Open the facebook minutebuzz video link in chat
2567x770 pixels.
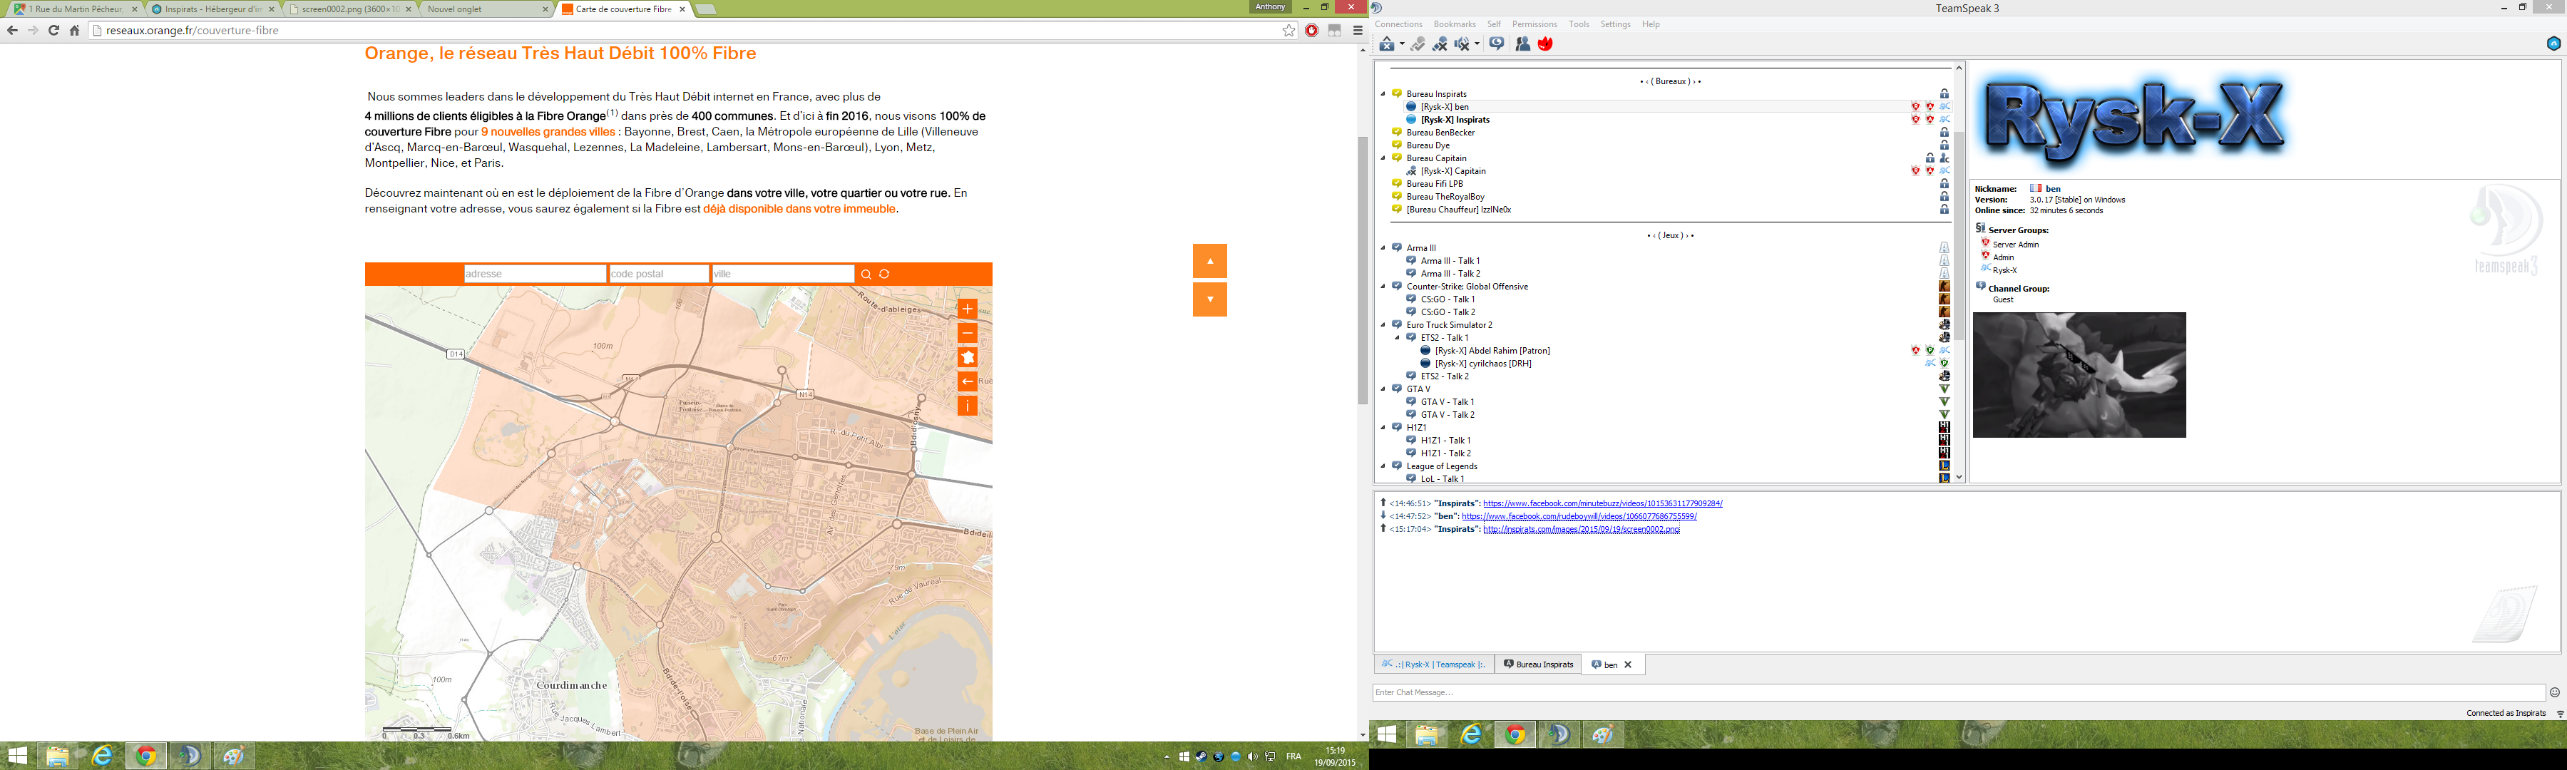pyautogui.click(x=1602, y=504)
